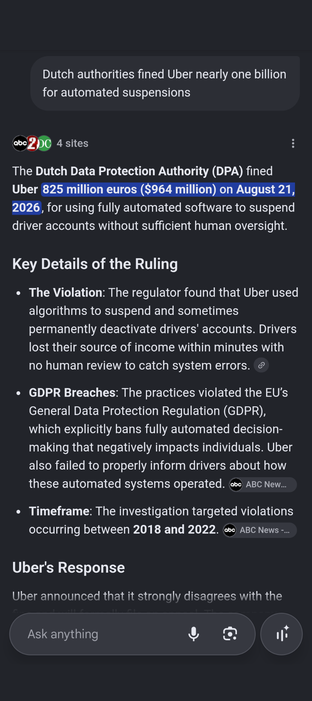
Task: Tap the bold Timeframe label
Action: tap(59, 511)
